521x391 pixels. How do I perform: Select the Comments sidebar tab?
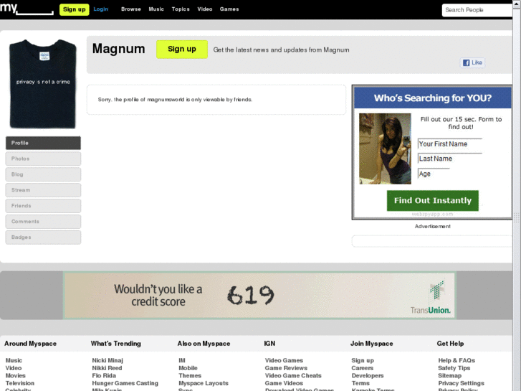point(43,222)
